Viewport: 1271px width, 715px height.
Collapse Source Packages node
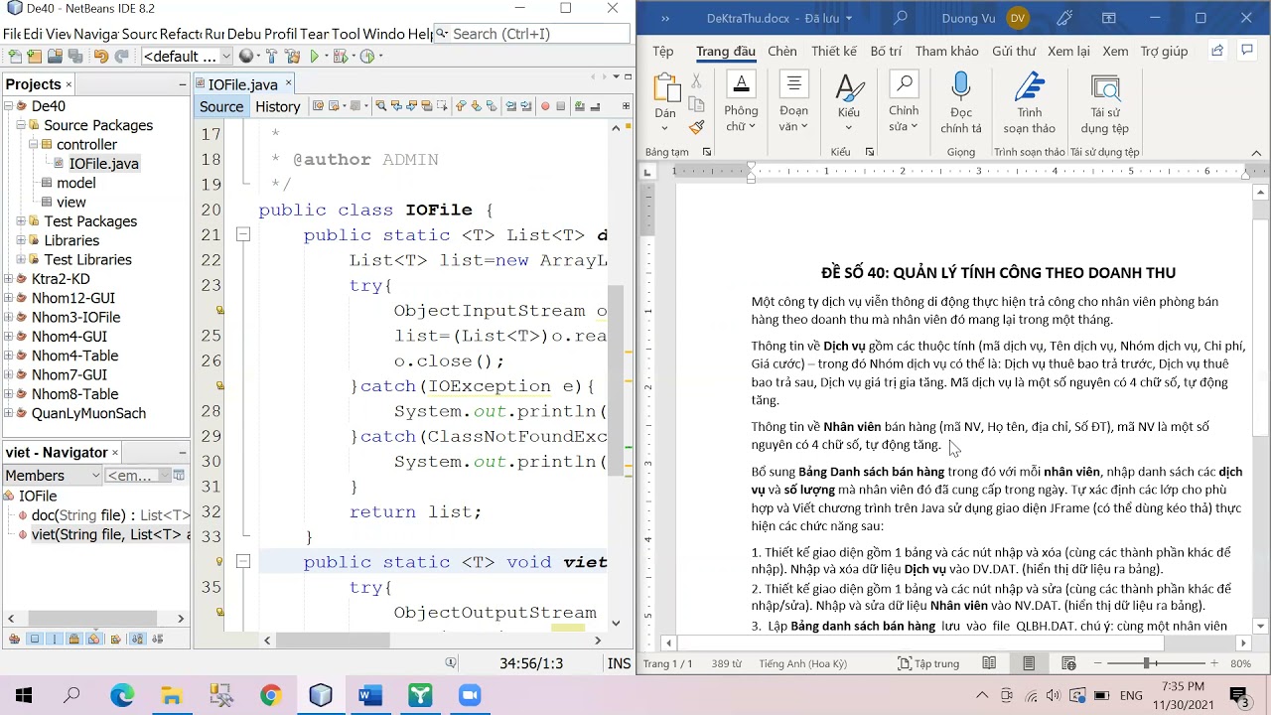(x=21, y=125)
